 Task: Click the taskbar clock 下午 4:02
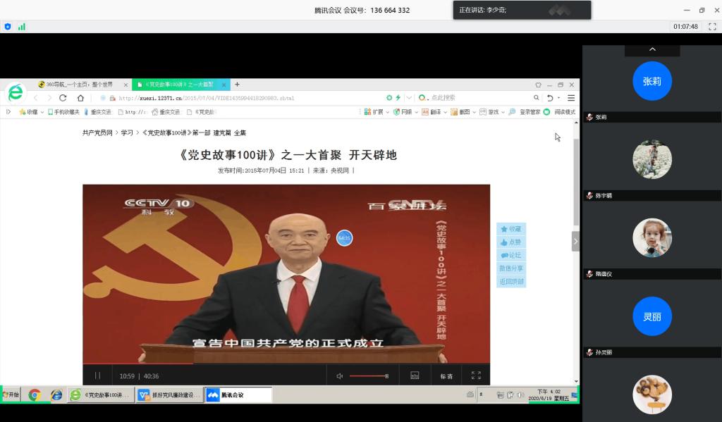pos(549,395)
